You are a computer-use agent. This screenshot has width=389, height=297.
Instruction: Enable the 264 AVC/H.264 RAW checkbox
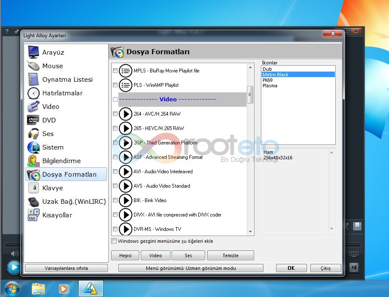point(115,114)
